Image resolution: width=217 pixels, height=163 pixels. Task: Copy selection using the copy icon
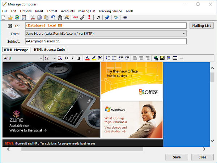click(39, 17)
